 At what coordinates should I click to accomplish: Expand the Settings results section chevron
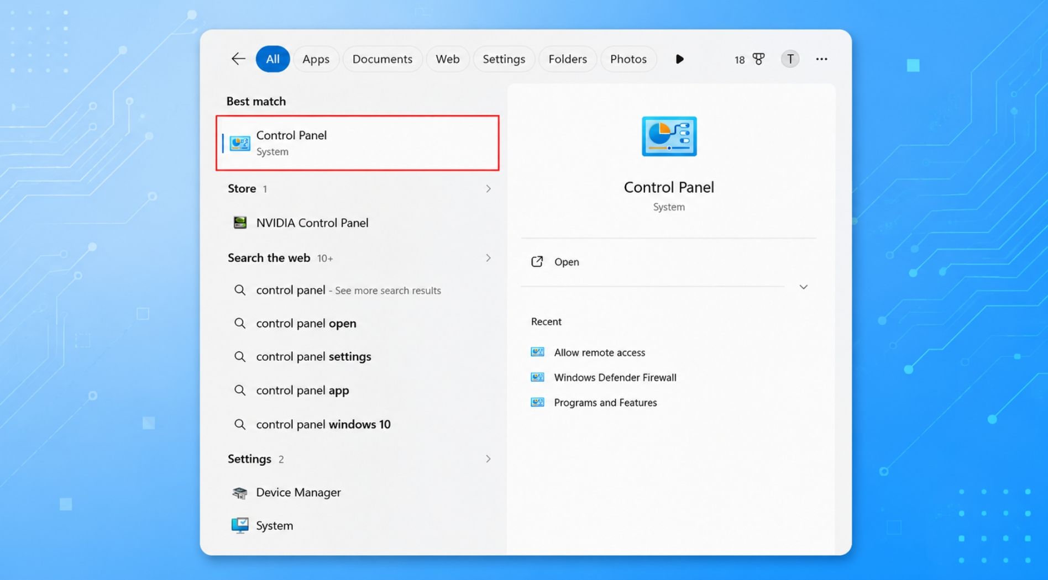tap(488, 459)
